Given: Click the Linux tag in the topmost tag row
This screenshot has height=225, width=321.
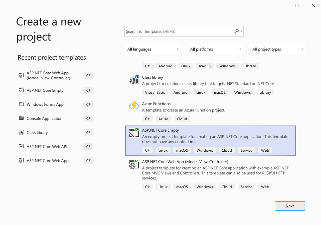Looking at the screenshot, I should pos(186,66).
